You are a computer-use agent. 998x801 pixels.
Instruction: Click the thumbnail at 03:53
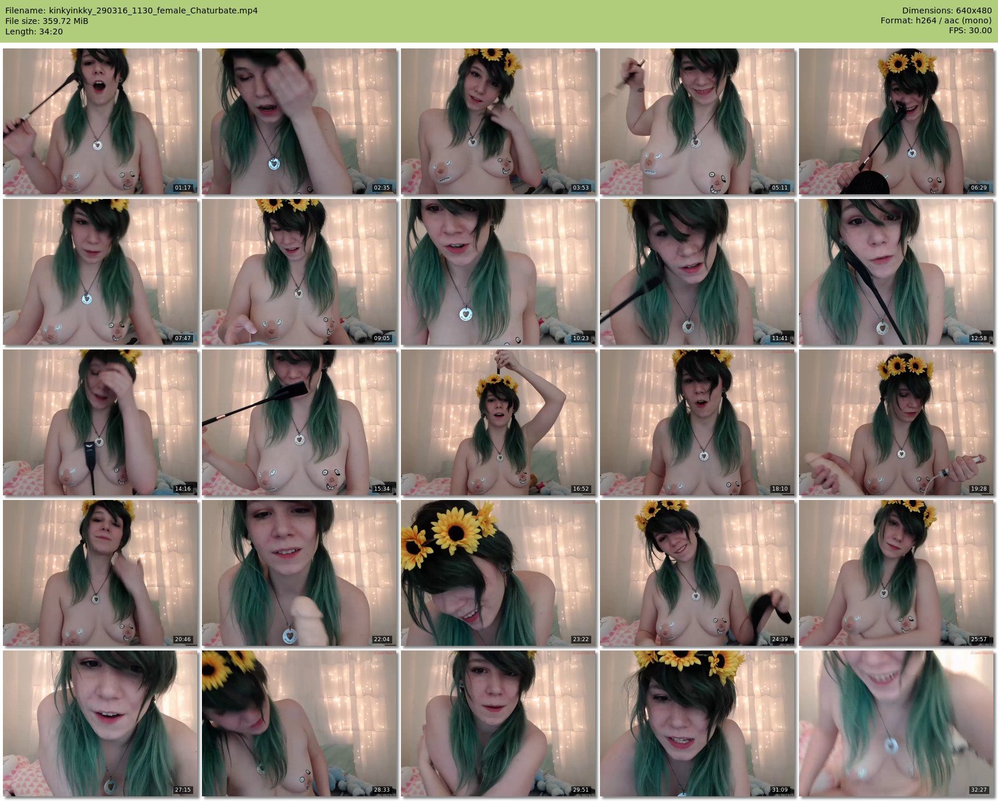point(498,121)
